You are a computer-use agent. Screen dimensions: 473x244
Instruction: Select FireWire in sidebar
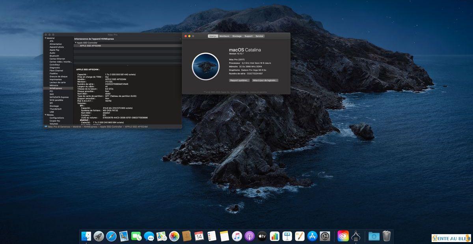(x=54, y=74)
